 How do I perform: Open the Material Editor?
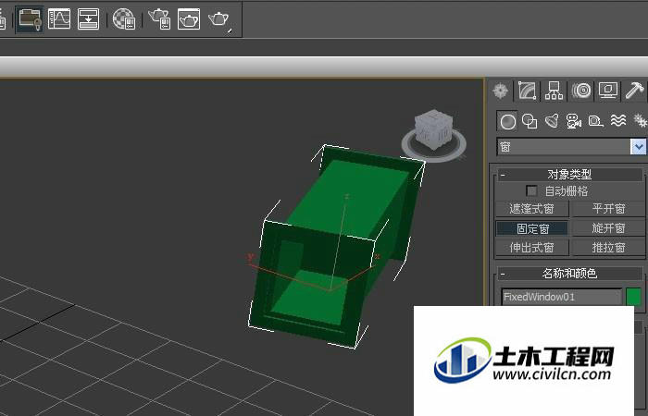(124, 19)
